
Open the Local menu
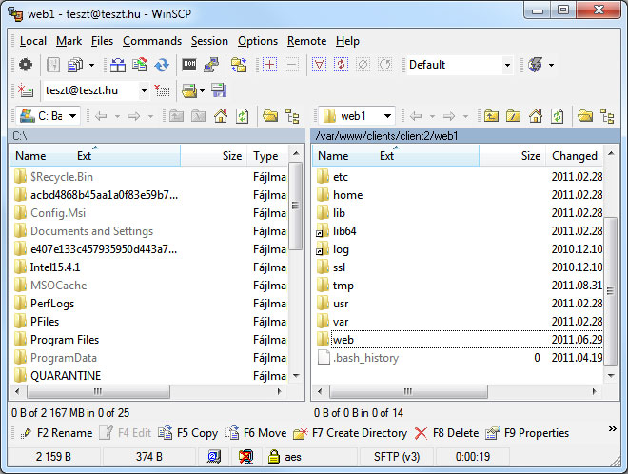tap(33, 41)
